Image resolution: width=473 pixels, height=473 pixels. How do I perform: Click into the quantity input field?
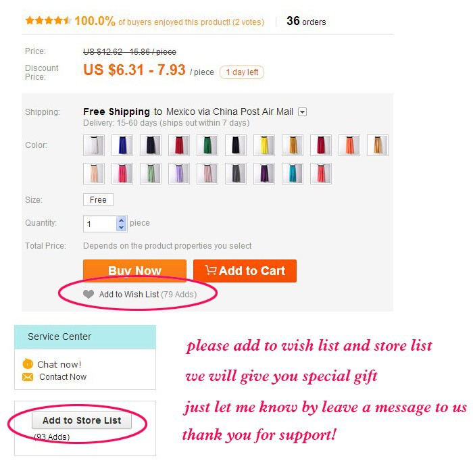tap(99, 224)
